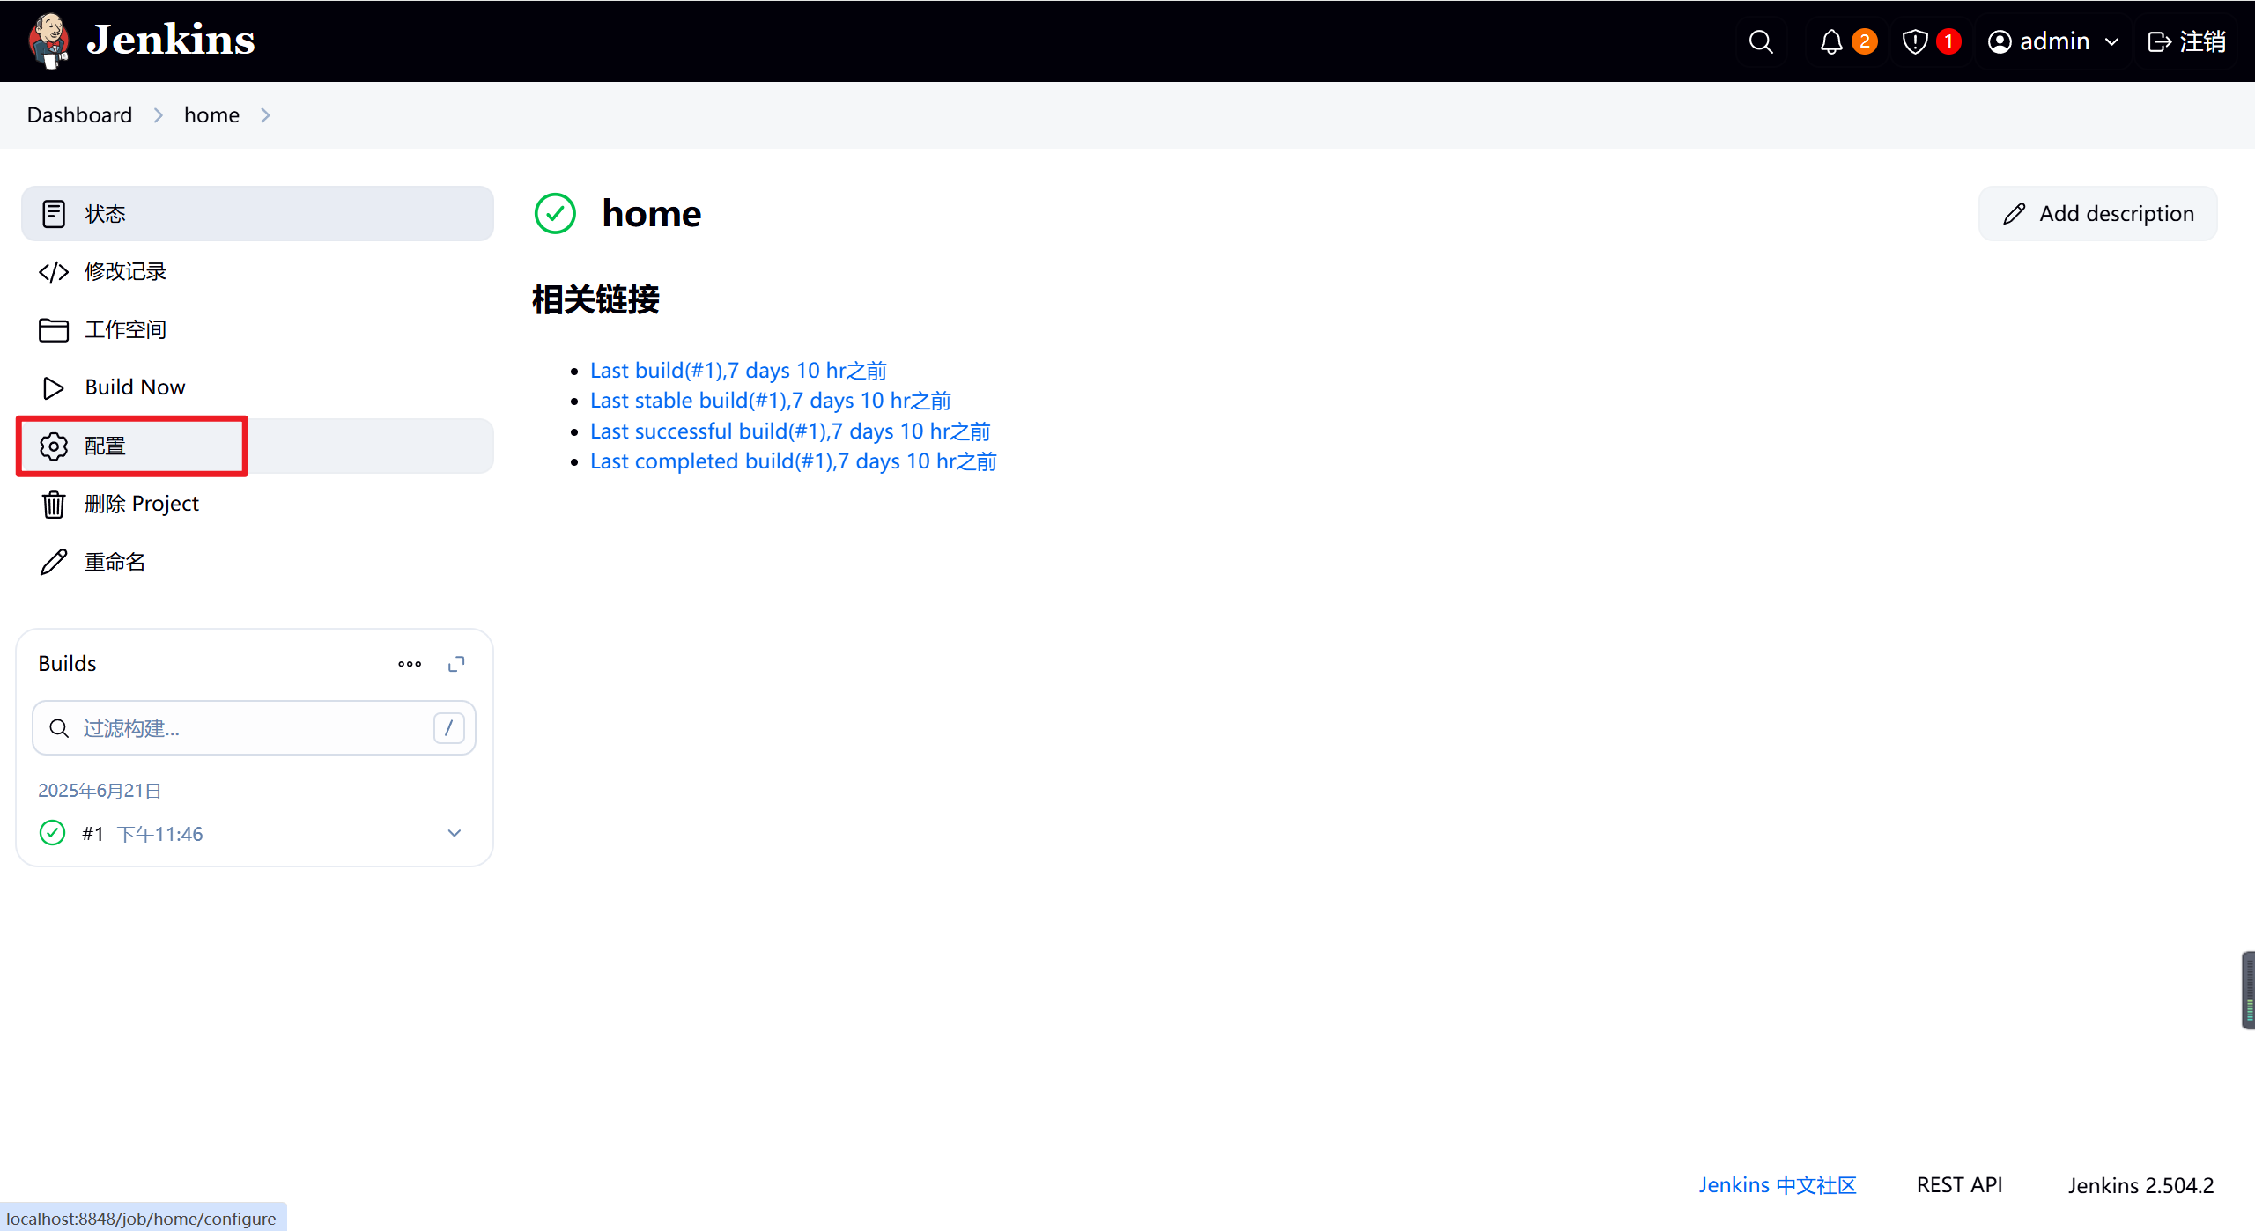Open security warnings shield icon
The width and height of the screenshot is (2255, 1231).
[1915, 41]
